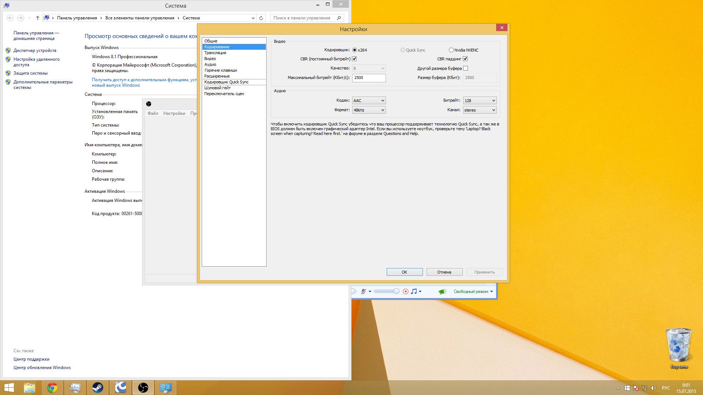Expand the Control Panel address bar history dropdown
Viewport: 703px width, 395px height.
pos(253,18)
